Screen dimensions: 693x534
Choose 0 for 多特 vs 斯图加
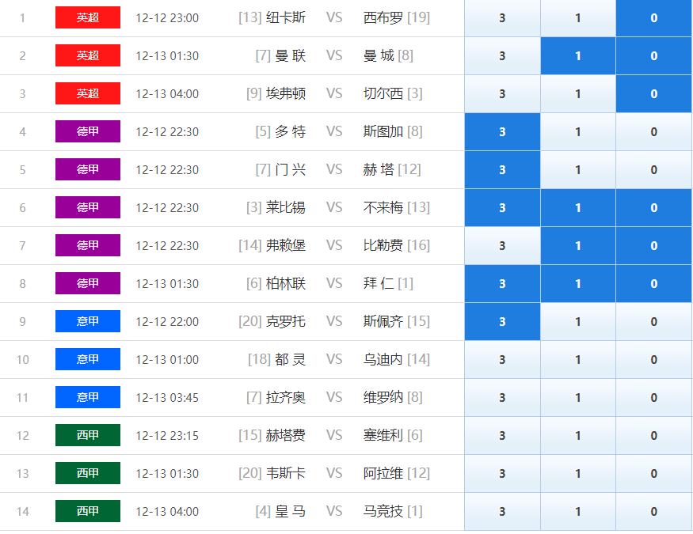(x=653, y=132)
